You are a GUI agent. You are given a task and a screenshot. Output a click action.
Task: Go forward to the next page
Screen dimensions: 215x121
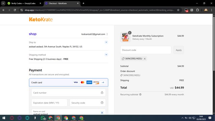pyautogui.click(x=9, y=10)
